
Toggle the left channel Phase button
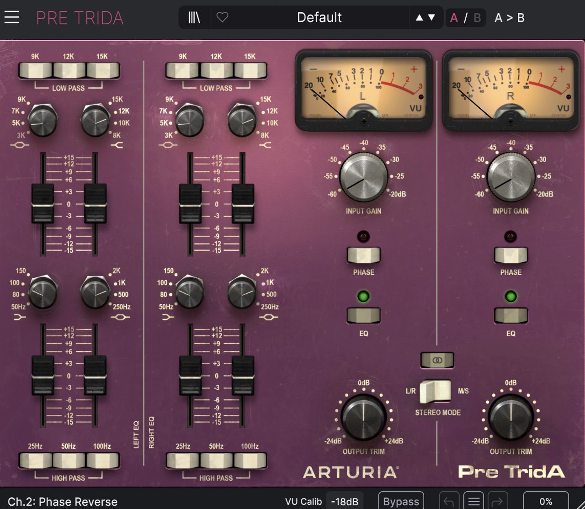[363, 255]
